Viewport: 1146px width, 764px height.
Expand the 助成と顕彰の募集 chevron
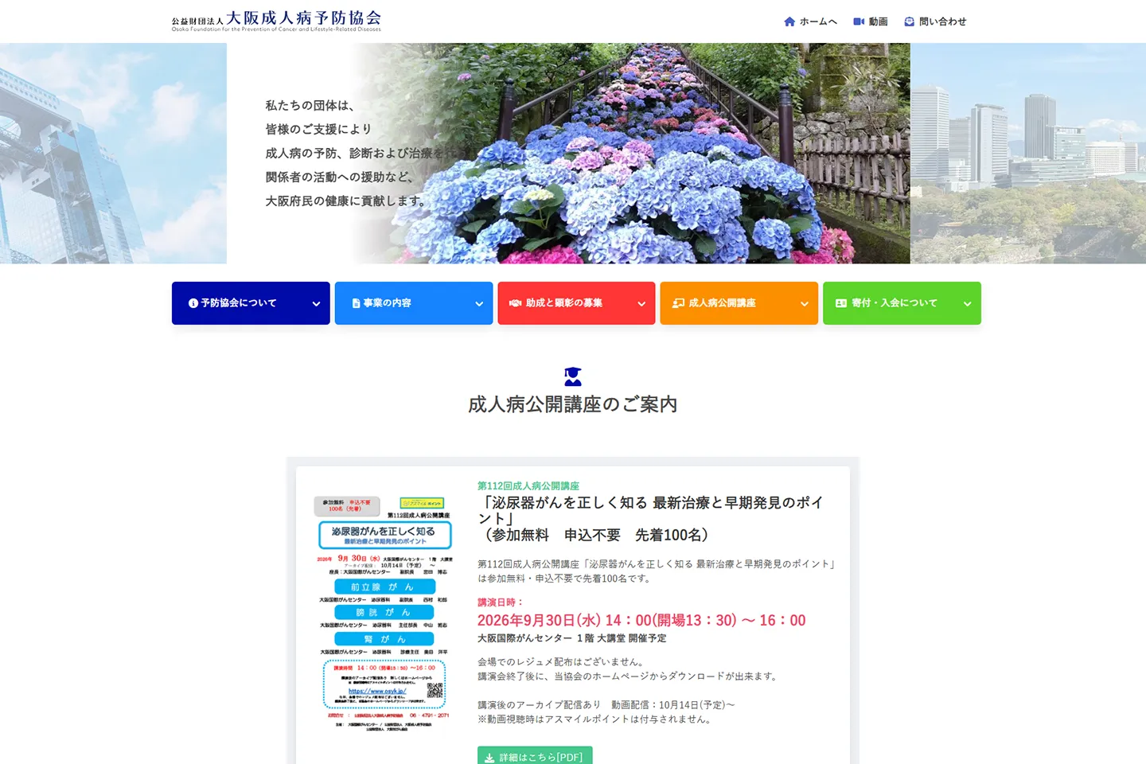click(641, 304)
